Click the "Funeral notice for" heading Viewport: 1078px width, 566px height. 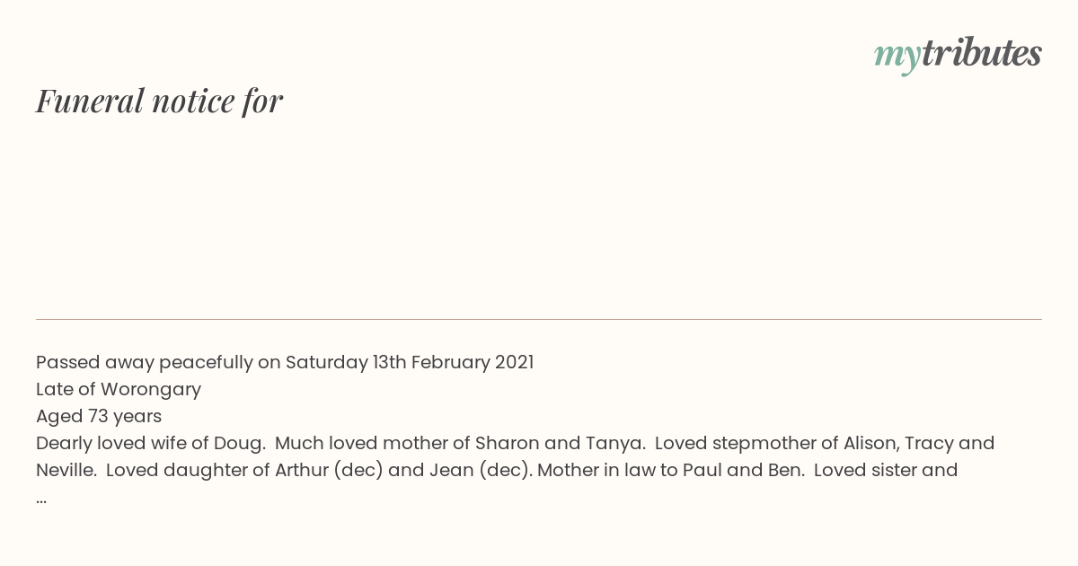tap(159, 101)
